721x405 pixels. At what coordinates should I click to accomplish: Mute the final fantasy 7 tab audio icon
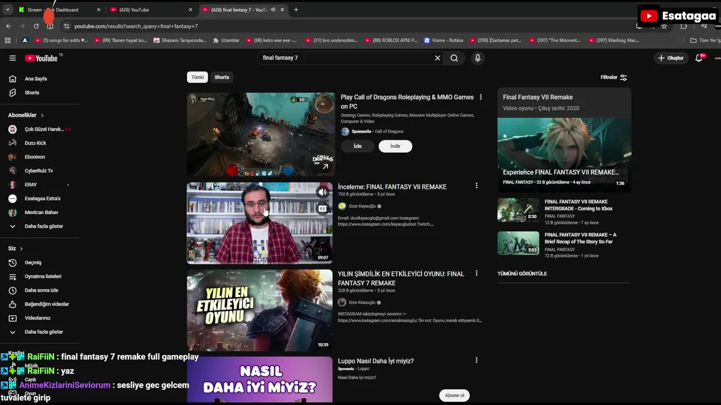point(273,10)
